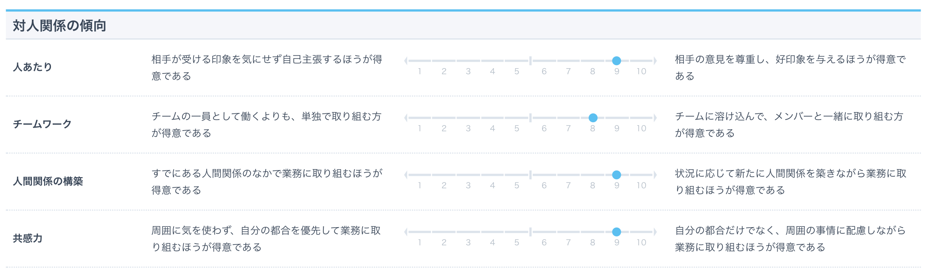Click the チームワーク row label
This screenshot has width=930, height=279.
42,124
